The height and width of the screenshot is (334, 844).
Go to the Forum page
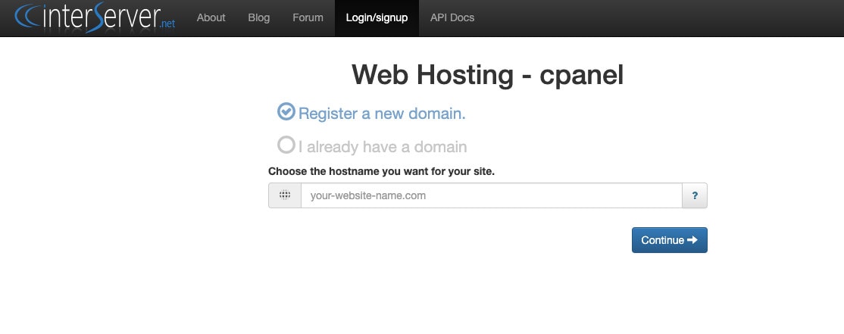pyautogui.click(x=308, y=17)
